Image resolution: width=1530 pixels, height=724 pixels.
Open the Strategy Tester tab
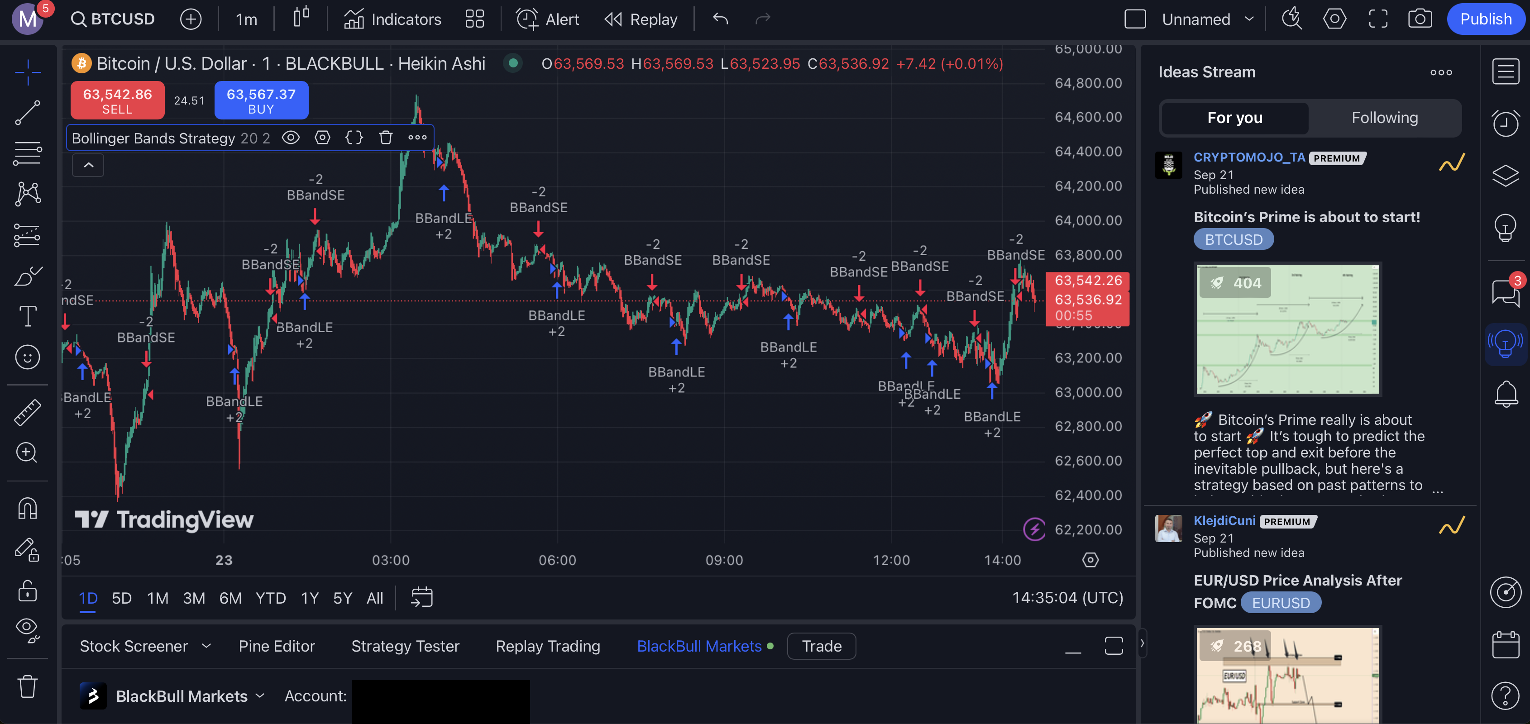406,646
